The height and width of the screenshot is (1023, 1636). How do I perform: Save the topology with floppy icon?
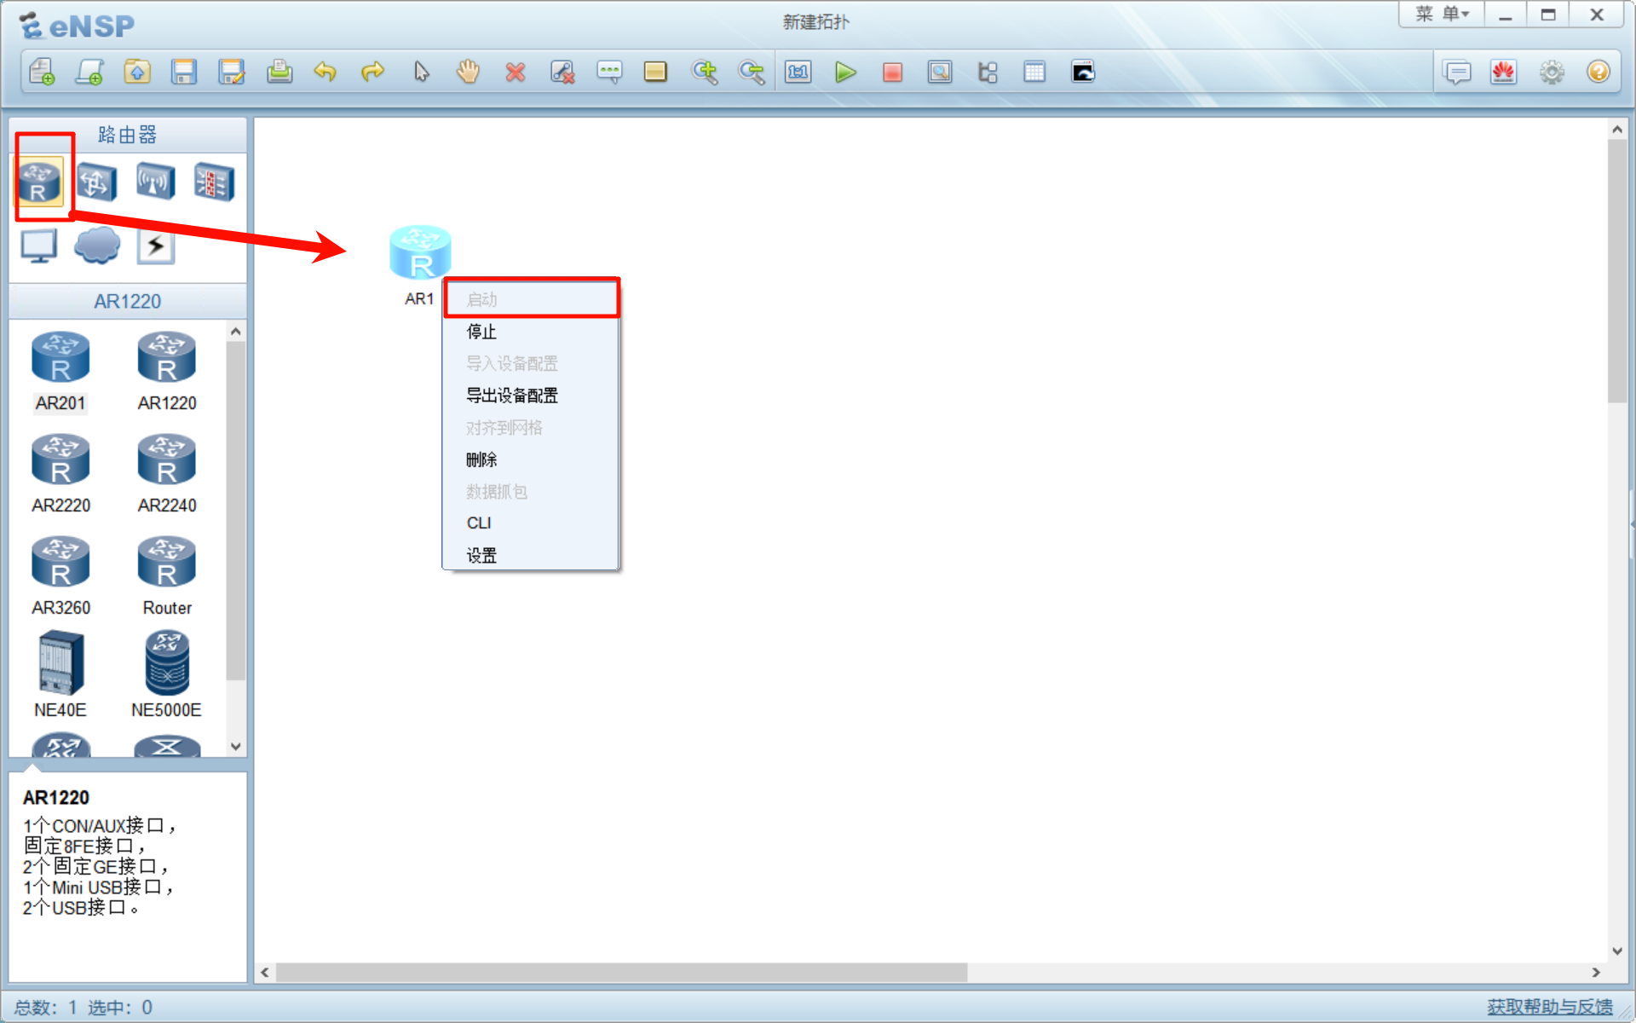[184, 72]
